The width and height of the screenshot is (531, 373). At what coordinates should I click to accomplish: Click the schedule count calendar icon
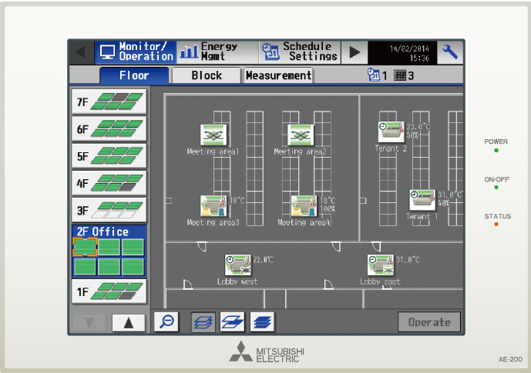pyautogui.click(x=373, y=75)
